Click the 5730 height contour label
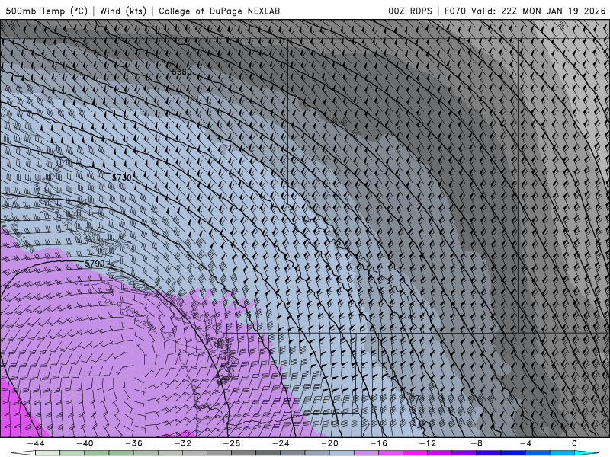 click(x=122, y=177)
